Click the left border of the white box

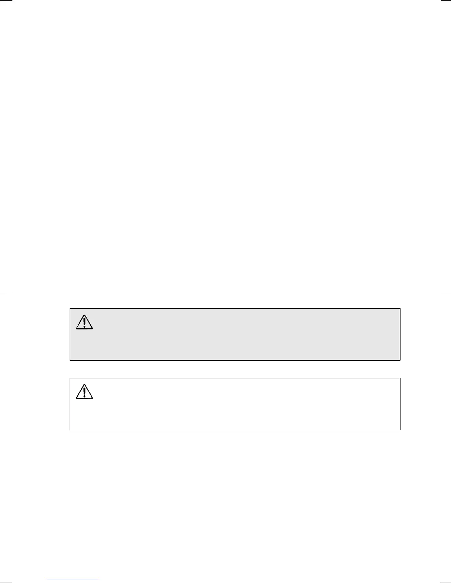point(70,404)
